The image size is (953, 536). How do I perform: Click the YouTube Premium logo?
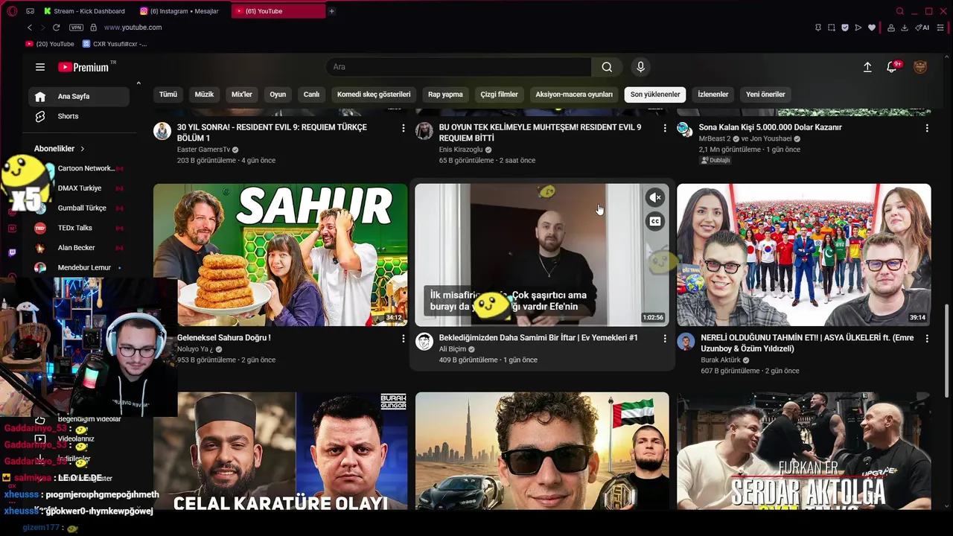(83, 67)
